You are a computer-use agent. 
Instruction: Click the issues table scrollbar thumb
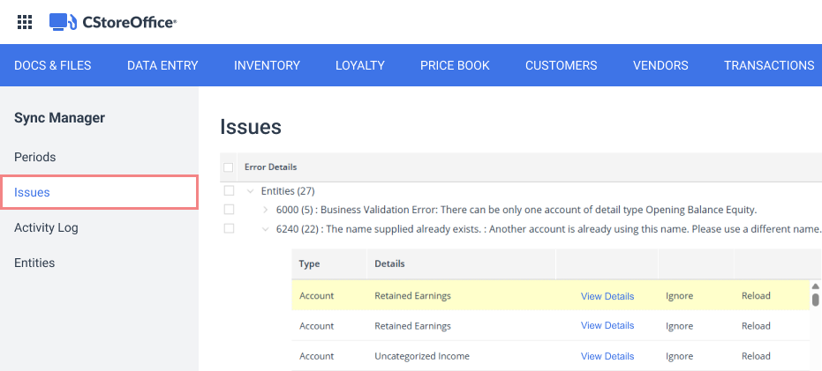click(x=815, y=300)
